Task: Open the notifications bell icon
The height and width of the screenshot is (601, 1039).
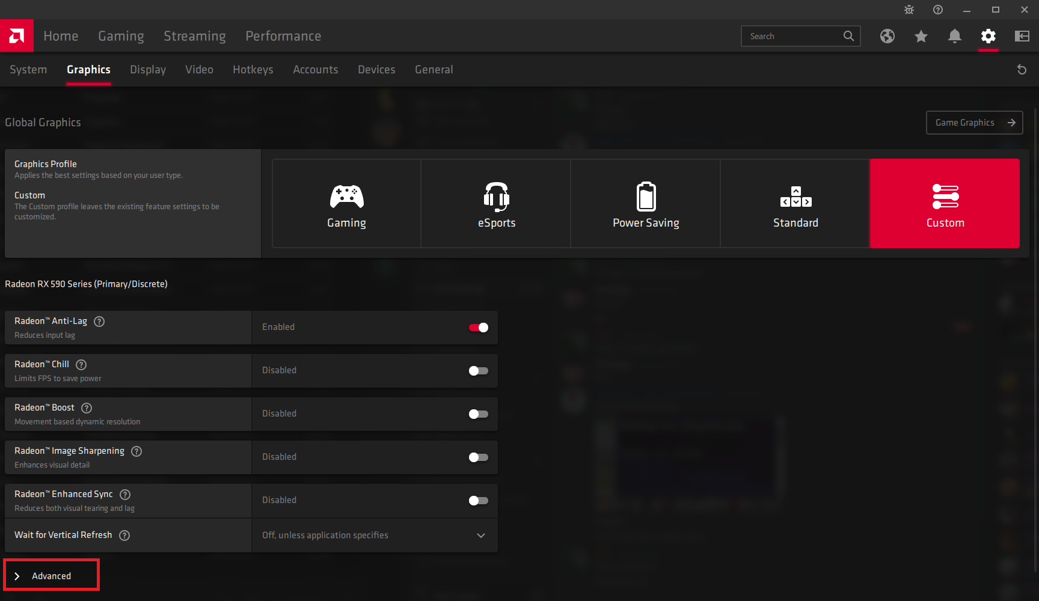Action: click(x=955, y=36)
